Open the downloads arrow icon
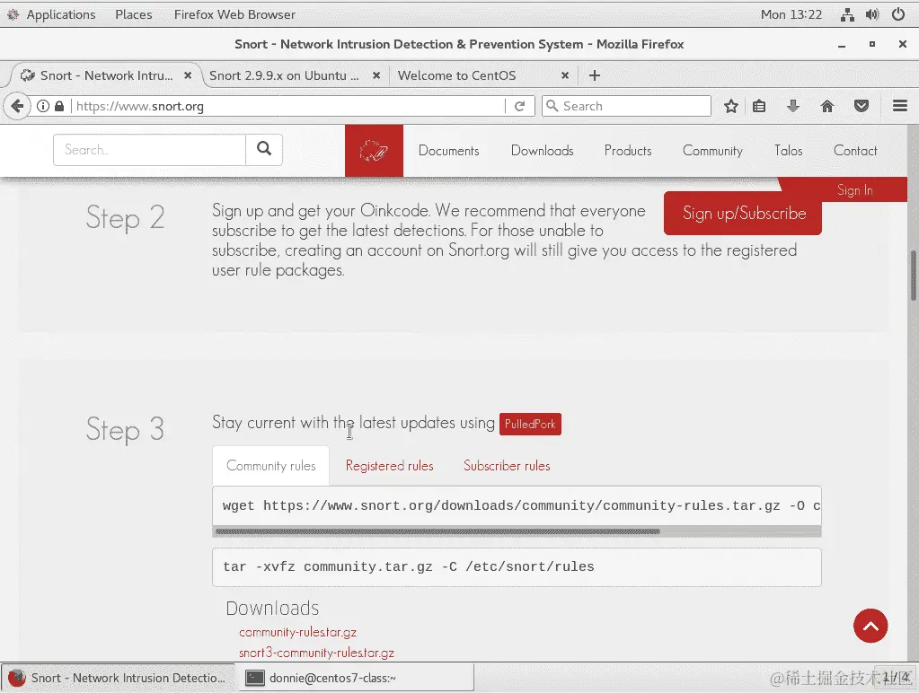This screenshot has width=919, height=693. click(x=792, y=106)
